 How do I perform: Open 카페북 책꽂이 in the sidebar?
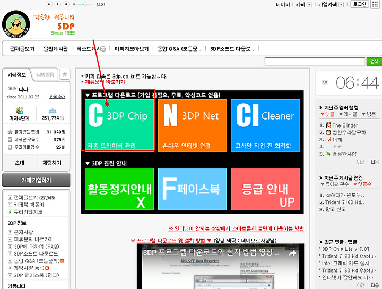26,205
